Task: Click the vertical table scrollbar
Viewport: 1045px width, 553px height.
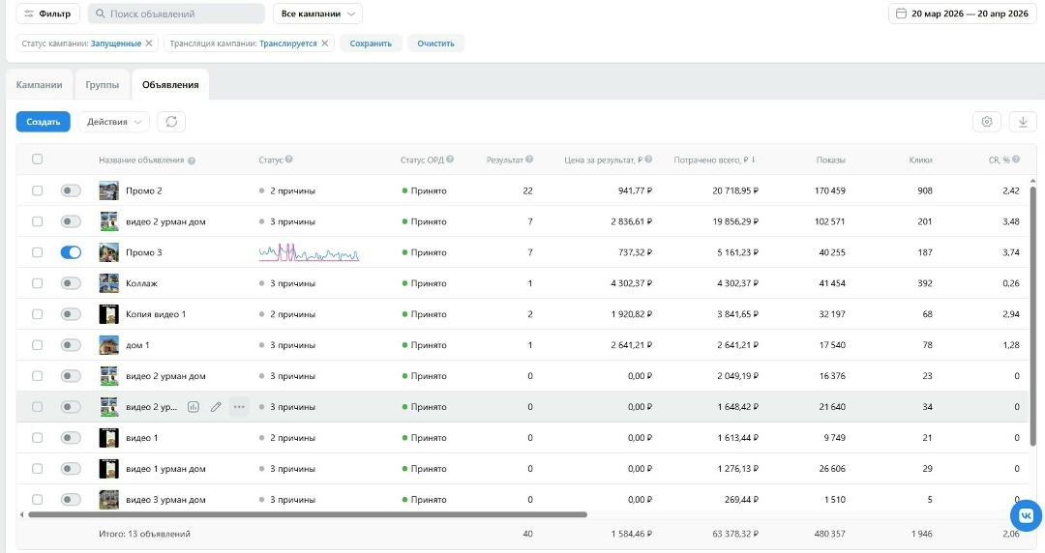Action: [x=1033, y=314]
